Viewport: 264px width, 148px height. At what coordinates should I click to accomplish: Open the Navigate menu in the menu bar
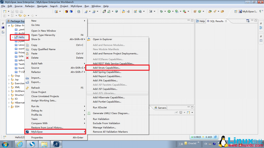pyautogui.click(x=42, y=6)
